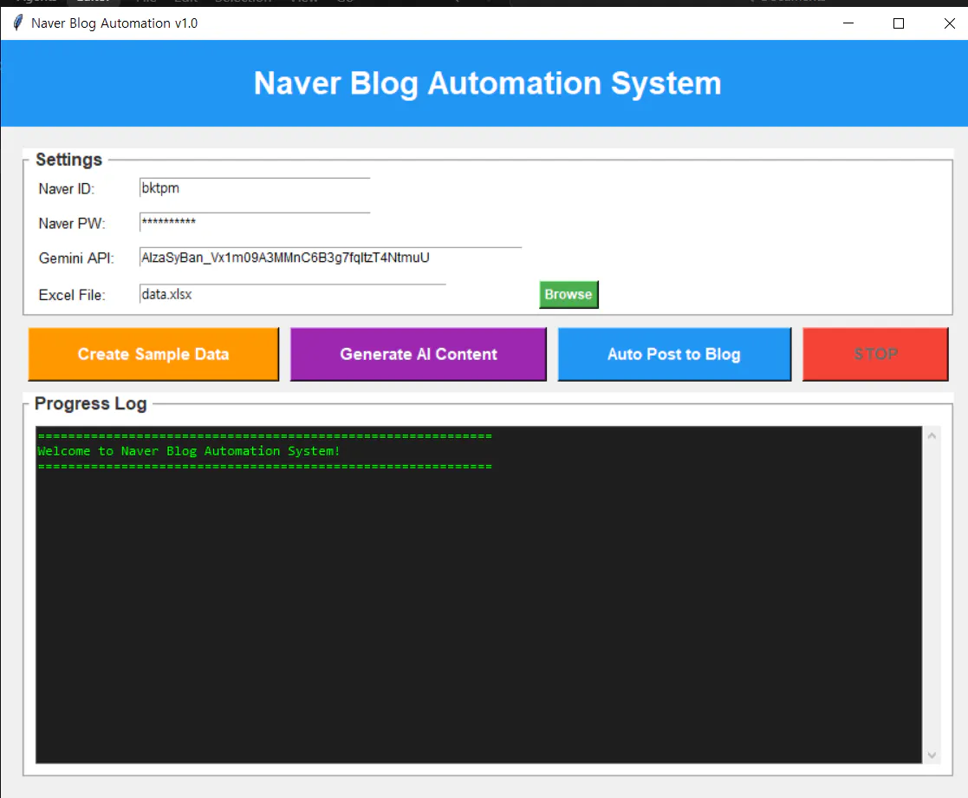Click the welcome message line in log
The width and height of the screenshot is (968, 798).
tap(189, 451)
